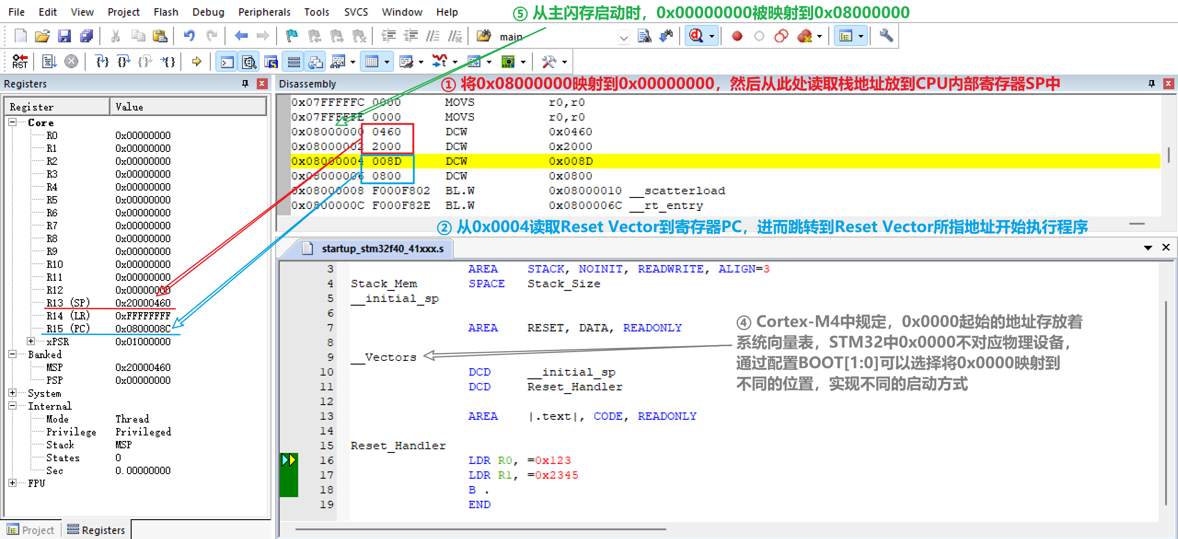Click the Insert Bookmark flag icon

click(292, 36)
